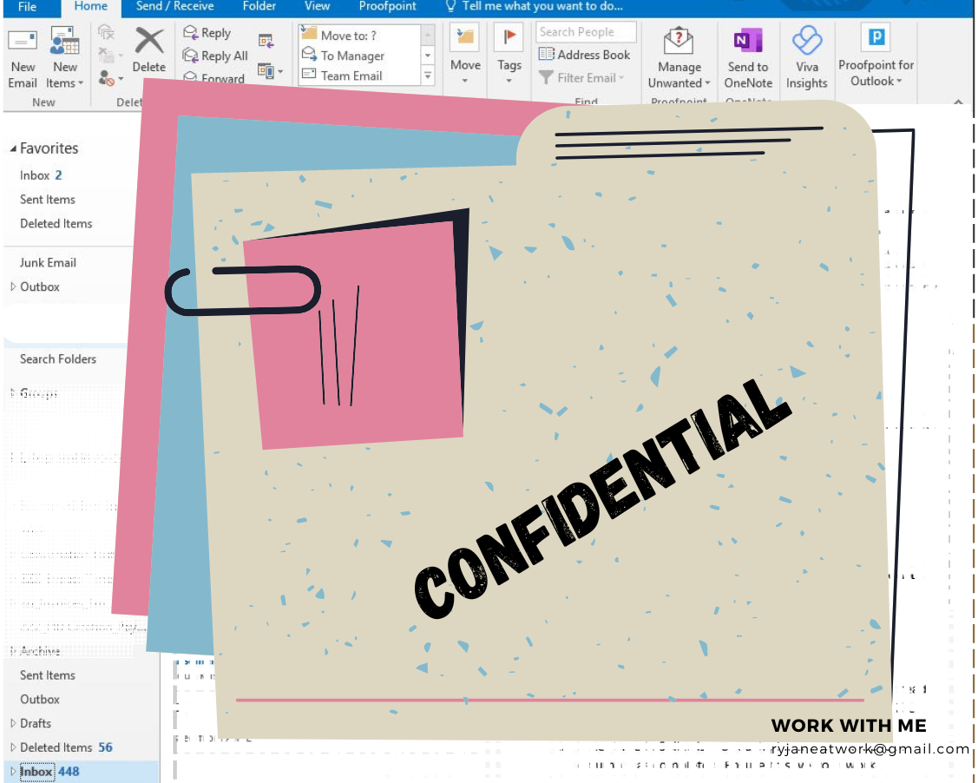
Task: Open the Proofpoint ribbon tab
Action: tap(387, 7)
